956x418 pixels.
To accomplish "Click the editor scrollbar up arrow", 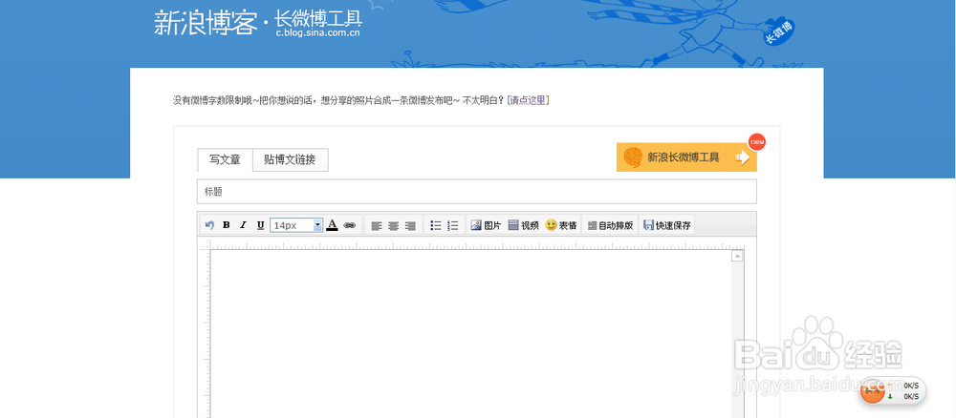I will 738,256.
